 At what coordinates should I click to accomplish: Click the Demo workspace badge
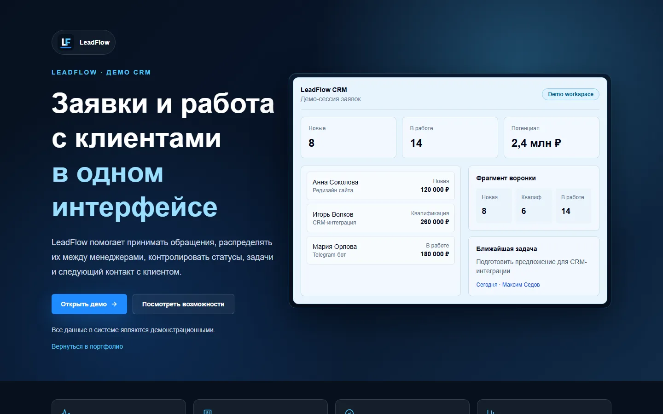(x=570, y=94)
